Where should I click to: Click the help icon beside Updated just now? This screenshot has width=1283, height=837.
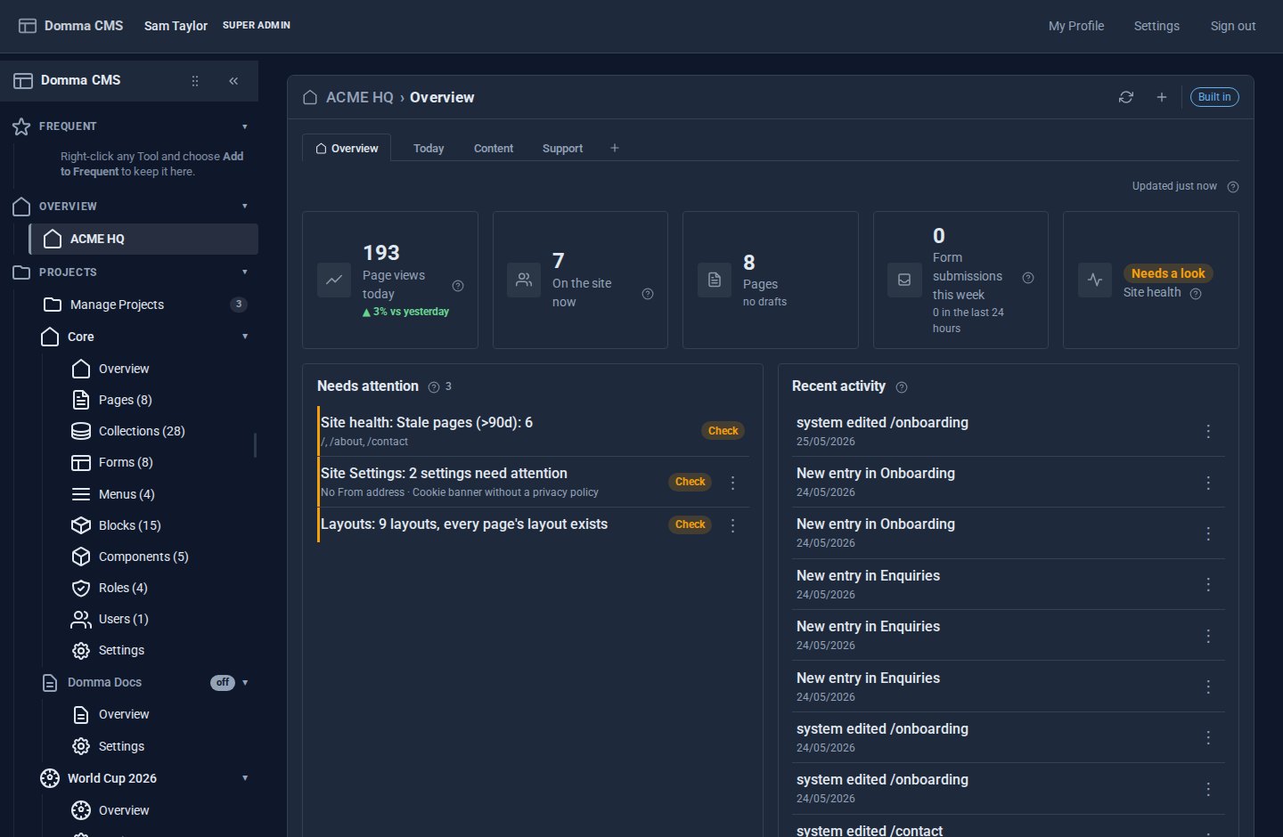click(1233, 187)
